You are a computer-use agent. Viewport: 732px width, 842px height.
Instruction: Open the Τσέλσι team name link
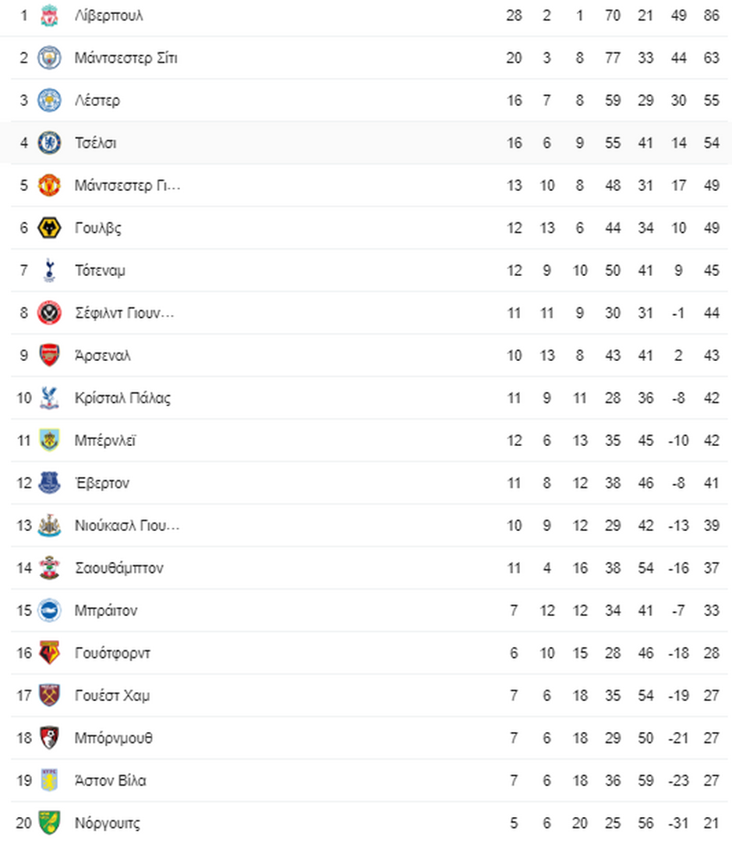(x=96, y=143)
